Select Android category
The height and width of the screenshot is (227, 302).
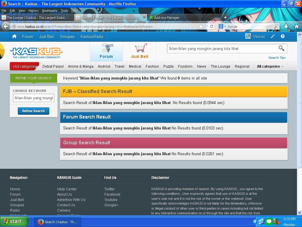[104, 67]
